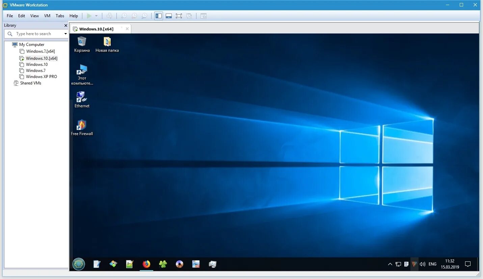The height and width of the screenshot is (279, 483).
Task: Enter full screen mode from toolbar
Action: pos(179,16)
